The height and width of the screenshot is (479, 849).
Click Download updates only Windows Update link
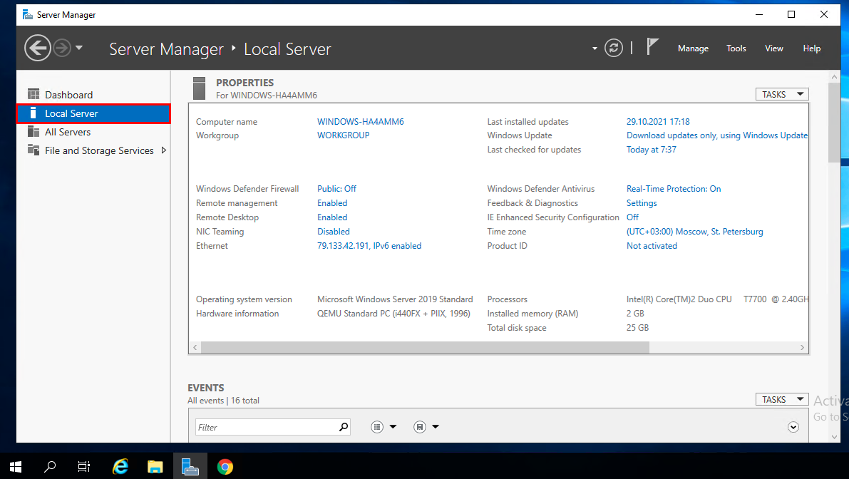click(717, 135)
